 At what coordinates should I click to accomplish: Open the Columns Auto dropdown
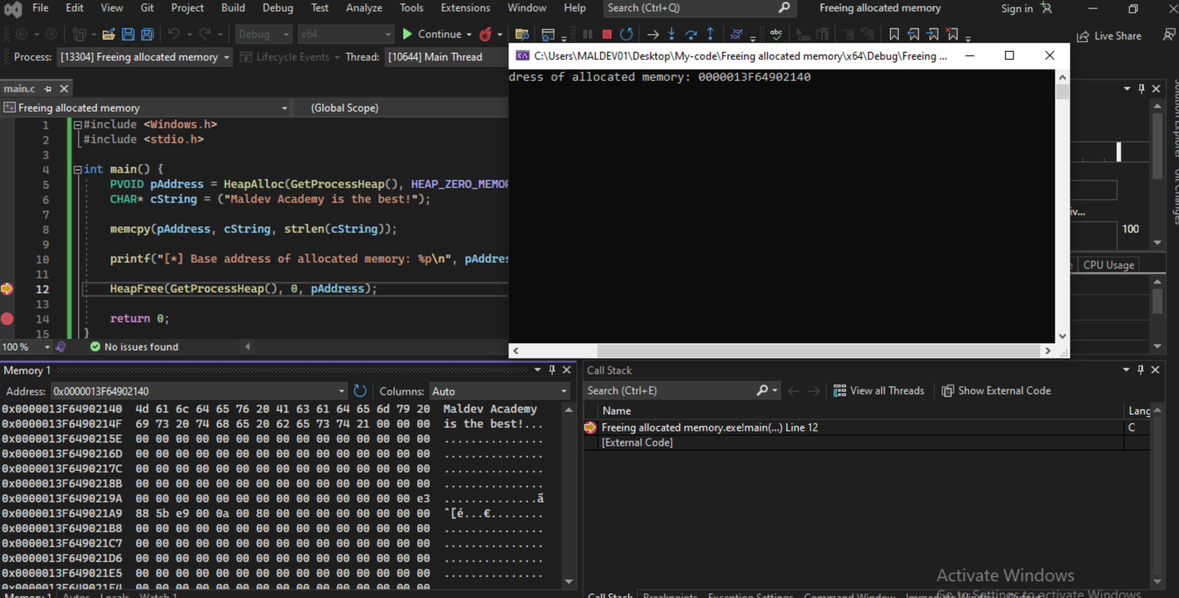click(564, 391)
